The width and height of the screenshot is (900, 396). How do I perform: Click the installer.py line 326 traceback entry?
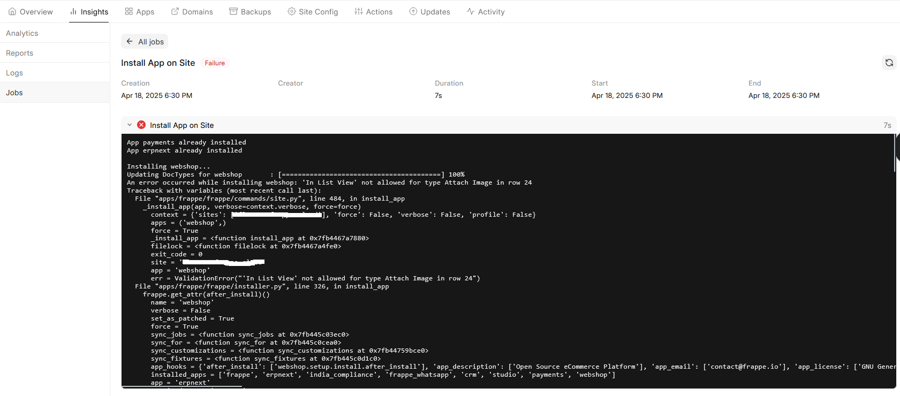click(262, 286)
